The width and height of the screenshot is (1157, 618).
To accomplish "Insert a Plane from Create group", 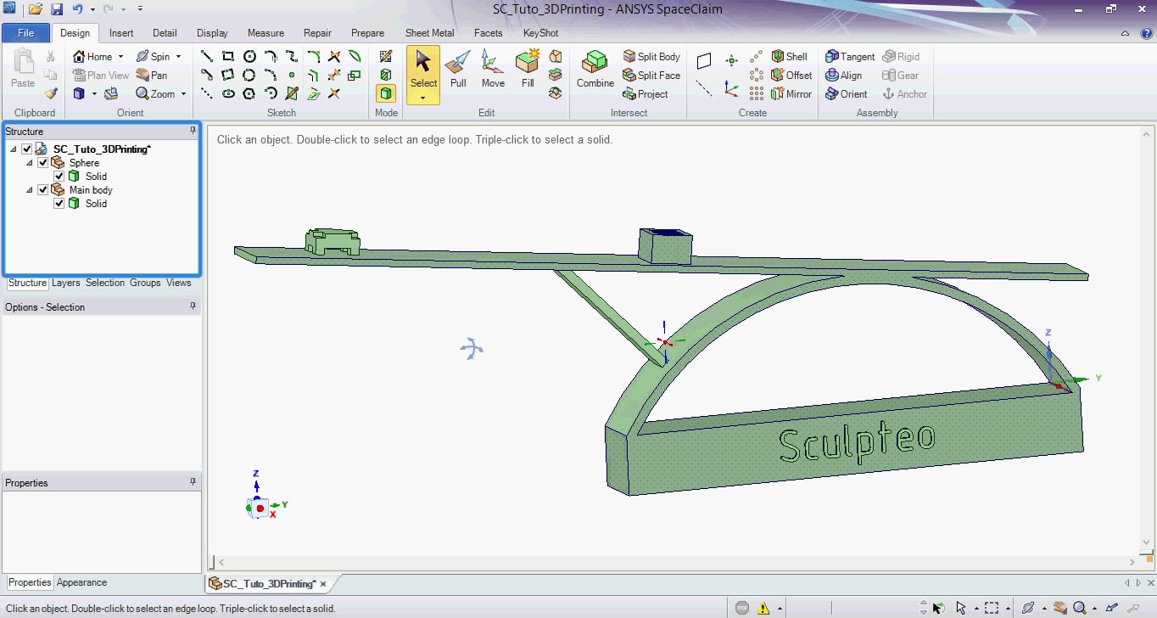I will [704, 61].
